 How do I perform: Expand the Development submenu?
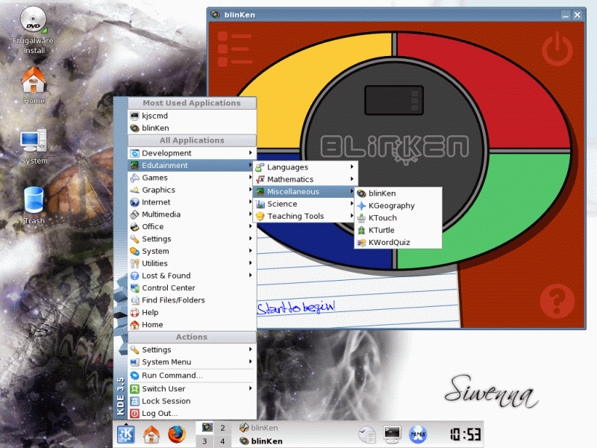[192, 153]
